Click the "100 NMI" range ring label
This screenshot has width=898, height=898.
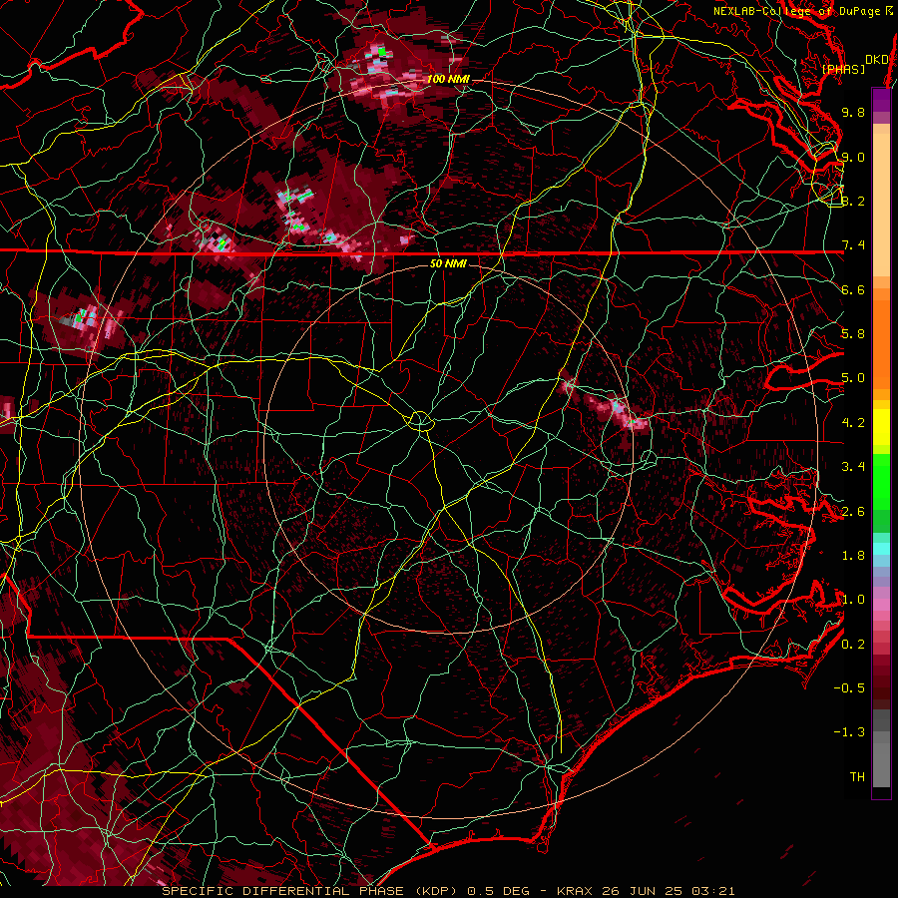pos(448,79)
